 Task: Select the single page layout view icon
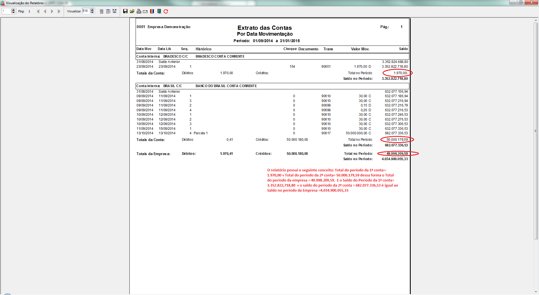[x=101, y=11]
